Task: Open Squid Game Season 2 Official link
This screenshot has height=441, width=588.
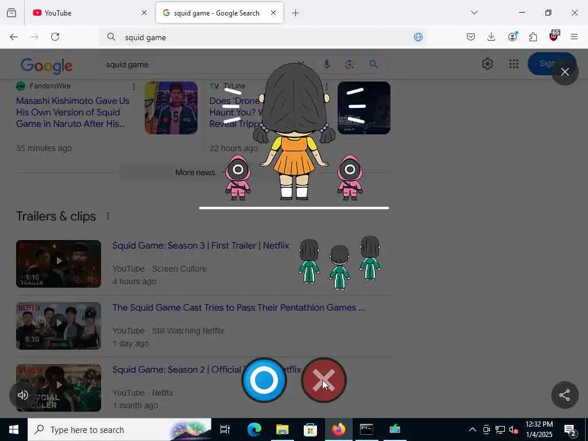Action: (x=207, y=370)
